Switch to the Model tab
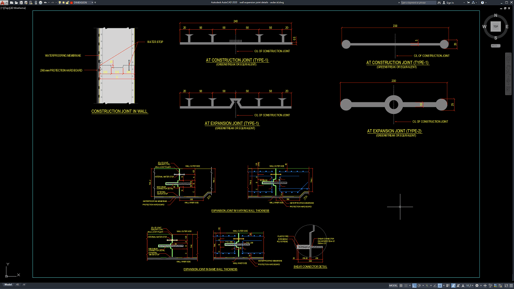 coord(8,285)
